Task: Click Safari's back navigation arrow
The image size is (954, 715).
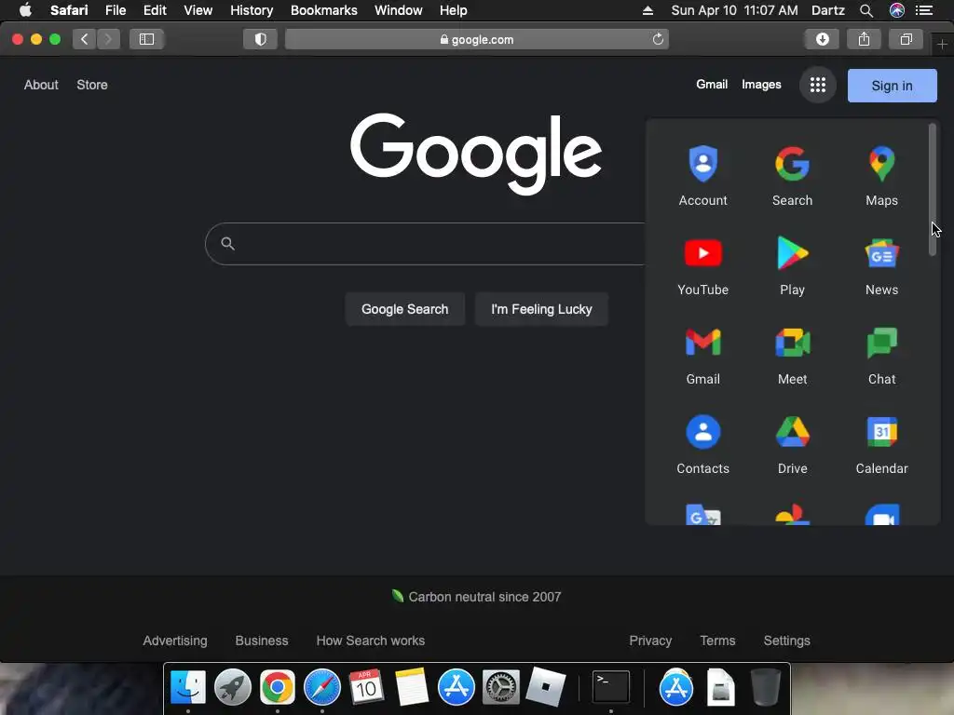Action: point(85,39)
